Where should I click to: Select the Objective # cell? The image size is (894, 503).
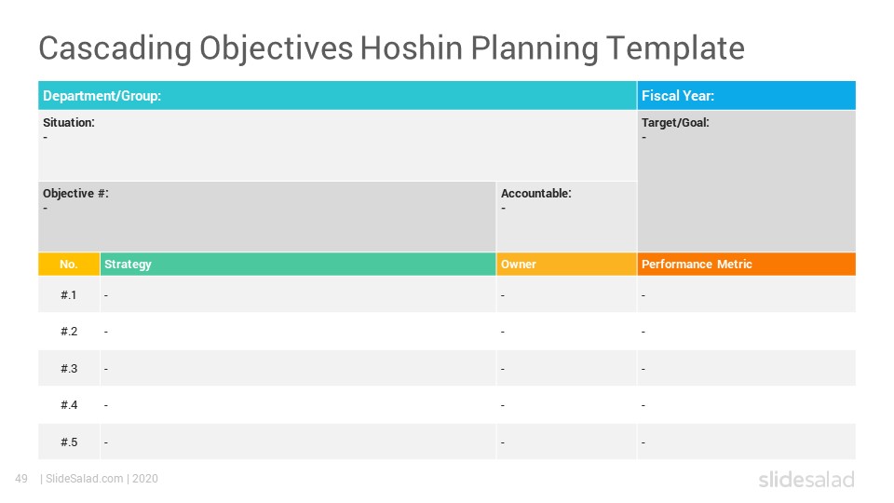click(267, 217)
